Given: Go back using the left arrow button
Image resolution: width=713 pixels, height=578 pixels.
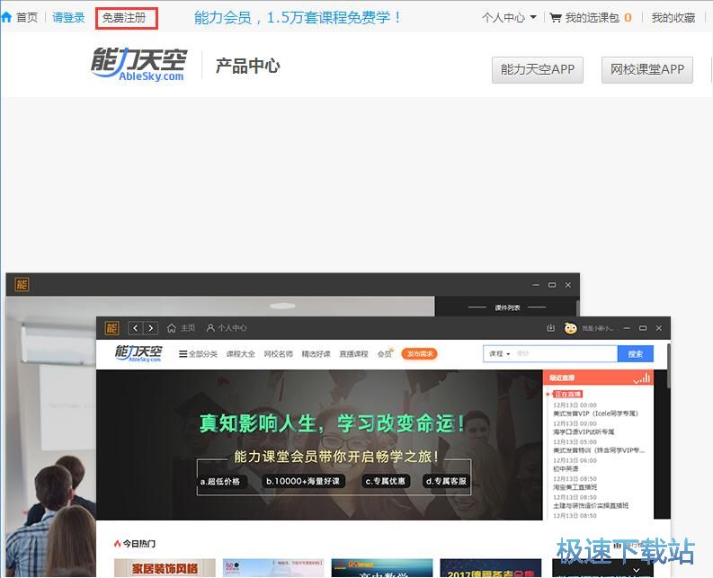Looking at the screenshot, I should (x=136, y=328).
